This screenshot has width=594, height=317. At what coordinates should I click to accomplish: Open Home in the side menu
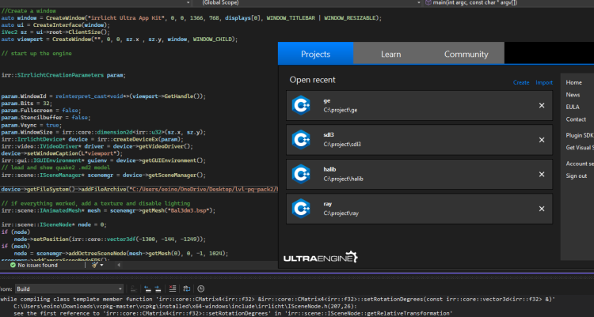coord(573,82)
